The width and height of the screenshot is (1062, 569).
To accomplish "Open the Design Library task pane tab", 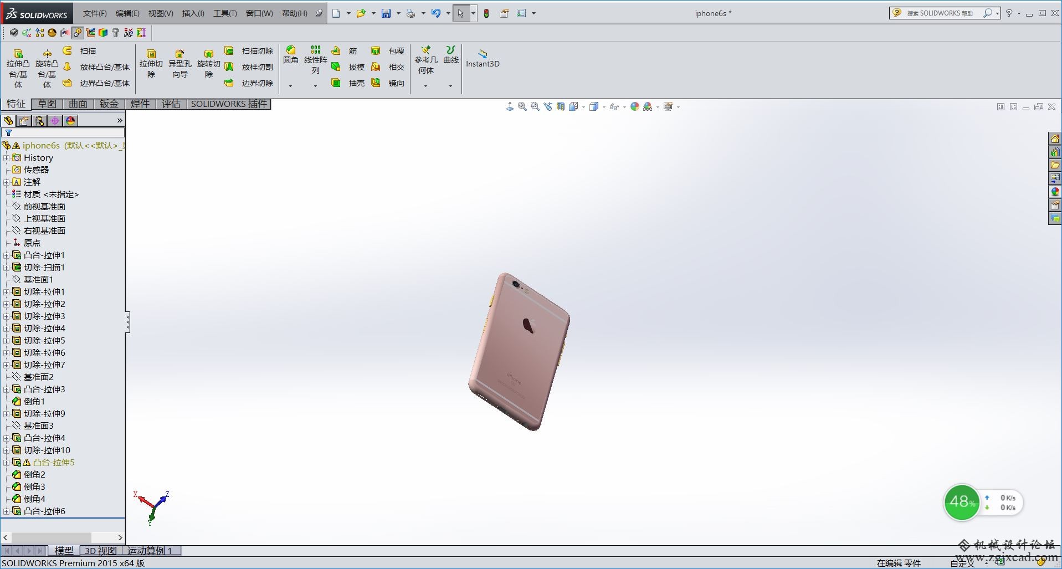I will (1055, 152).
